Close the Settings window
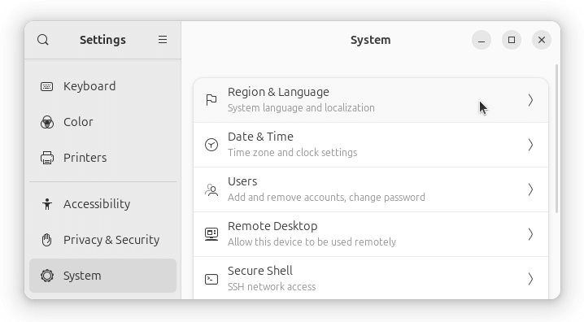 pyautogui.click(x=542, y=40)
